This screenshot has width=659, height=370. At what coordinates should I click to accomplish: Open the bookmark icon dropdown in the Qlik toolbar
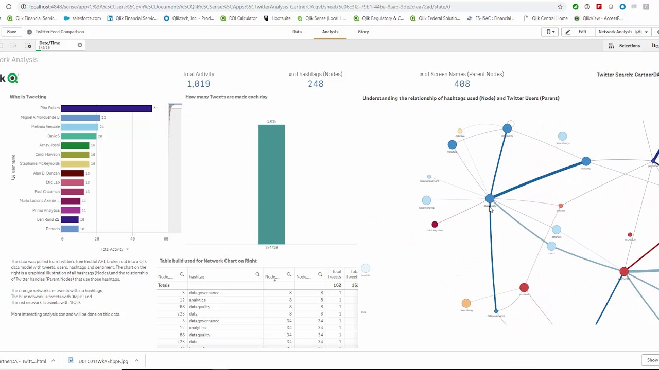pos(550,32)
